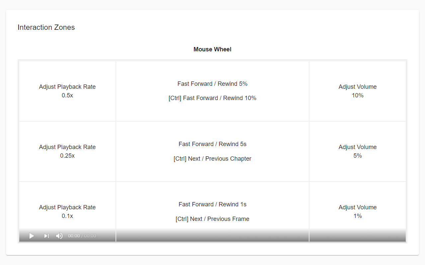This screenshot has width=425, height=265.
Task: Click the control bar under the center column
Action: 212,235
